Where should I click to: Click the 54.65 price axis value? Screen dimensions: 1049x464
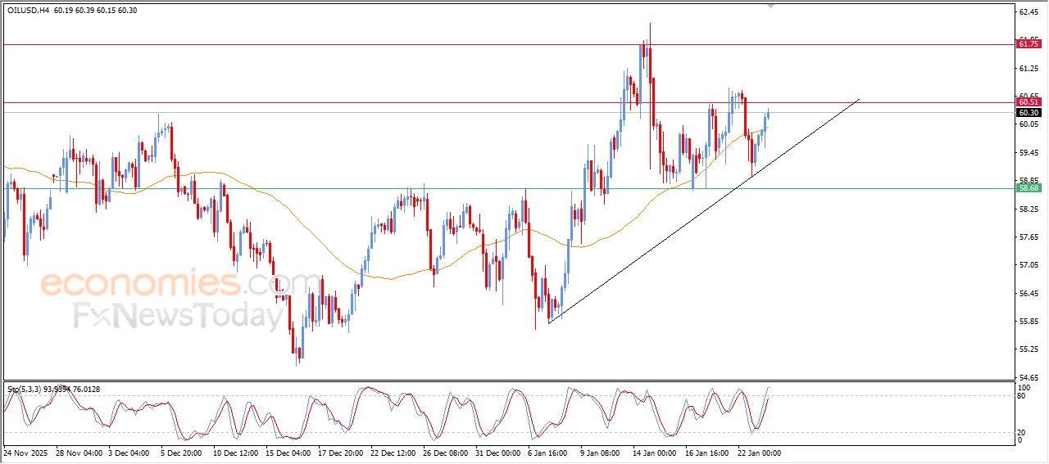(x=1028, y=377)
